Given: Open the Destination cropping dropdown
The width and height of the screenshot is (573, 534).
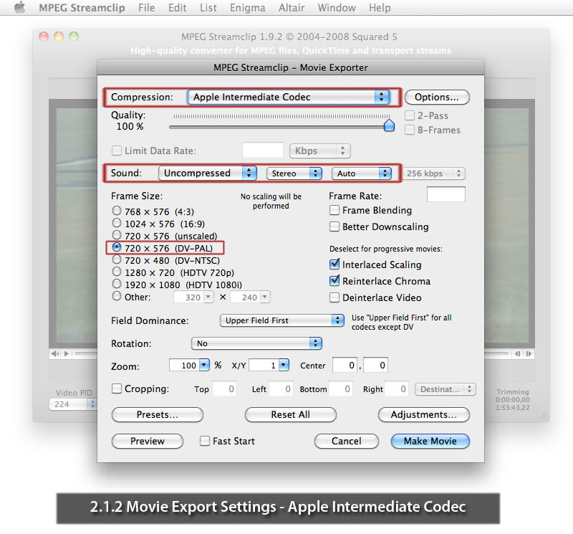Looking at the screenshot, I should pyautogui.click(x=445, y=389).
